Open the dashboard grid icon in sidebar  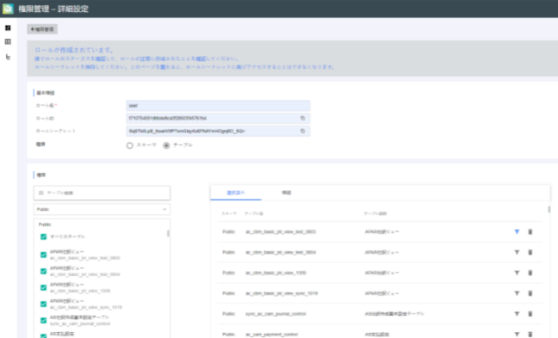pyautogui.click(x=8, y=28)
